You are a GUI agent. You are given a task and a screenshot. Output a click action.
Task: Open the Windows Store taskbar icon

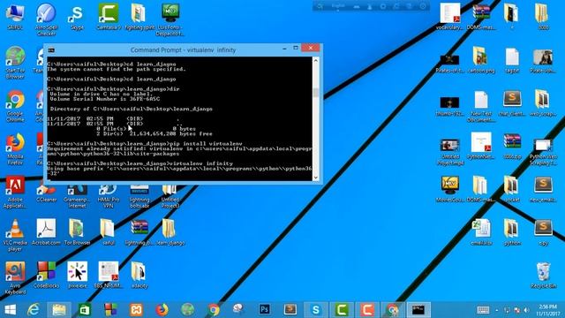[85, 310]
